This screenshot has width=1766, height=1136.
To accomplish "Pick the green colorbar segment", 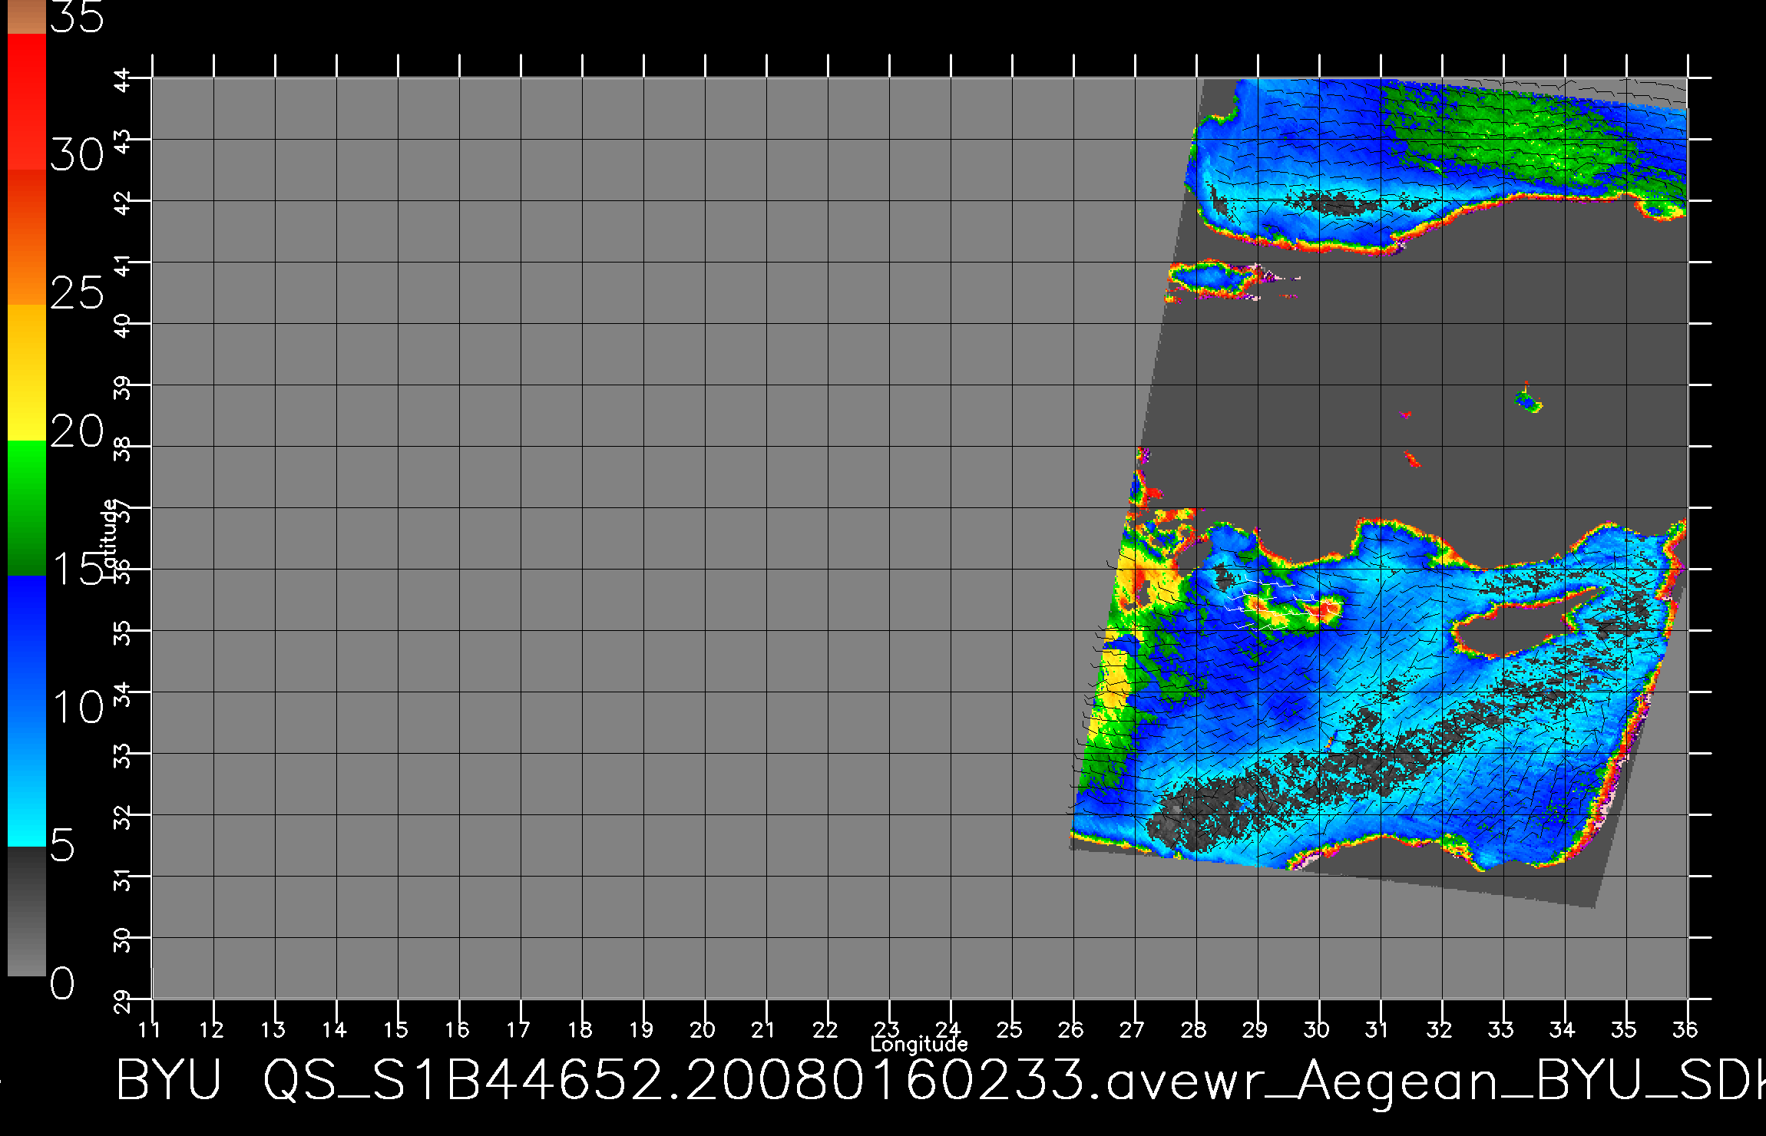I will [27, 508].
